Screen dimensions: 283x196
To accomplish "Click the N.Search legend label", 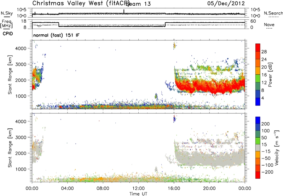I will pos(273,13).
